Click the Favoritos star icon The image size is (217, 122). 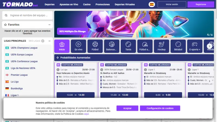5,25
